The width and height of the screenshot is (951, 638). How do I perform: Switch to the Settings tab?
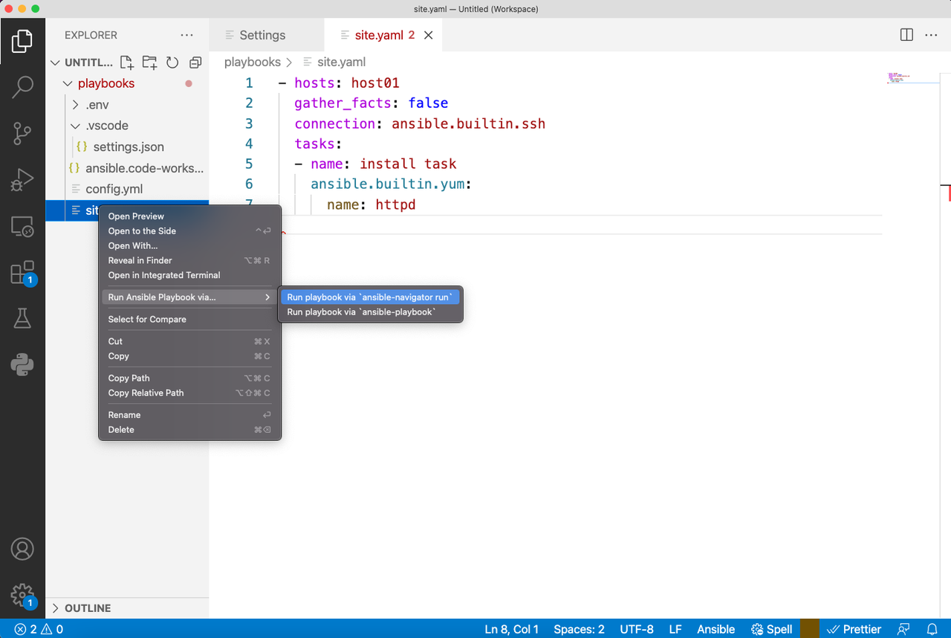click(262, 35)
